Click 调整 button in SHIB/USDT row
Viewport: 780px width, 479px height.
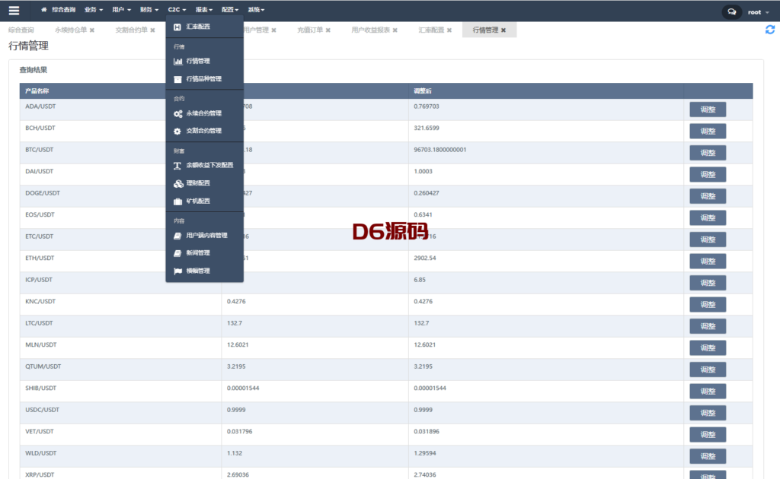pos(708,392)
